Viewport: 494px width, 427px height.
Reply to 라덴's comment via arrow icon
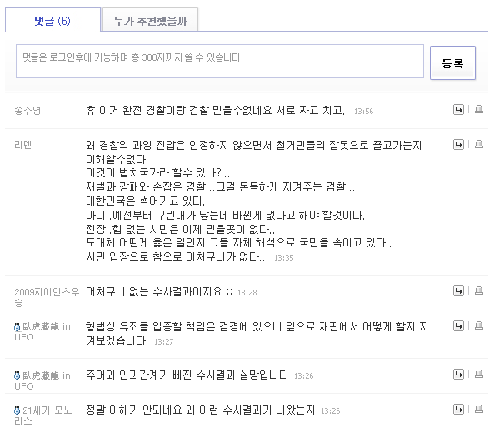458,145
